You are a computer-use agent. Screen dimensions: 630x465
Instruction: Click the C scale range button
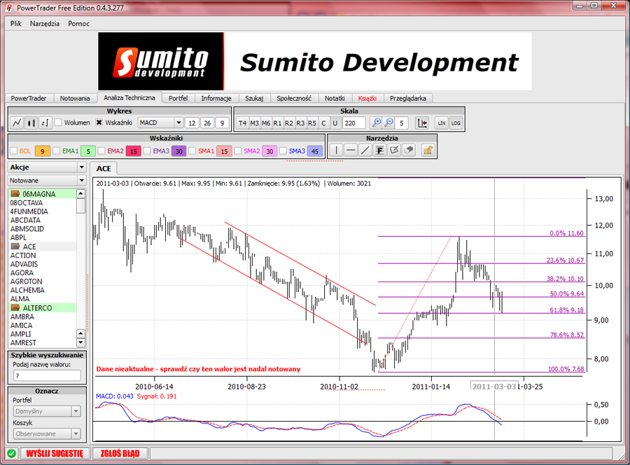(323, 123)
